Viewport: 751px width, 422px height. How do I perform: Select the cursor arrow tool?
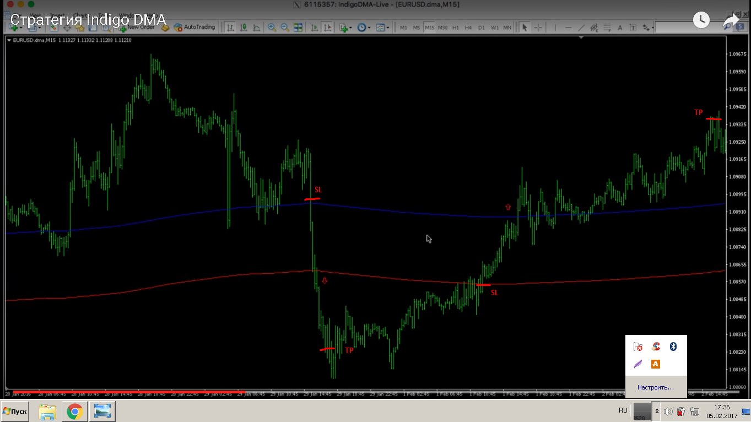click(525, 28)
